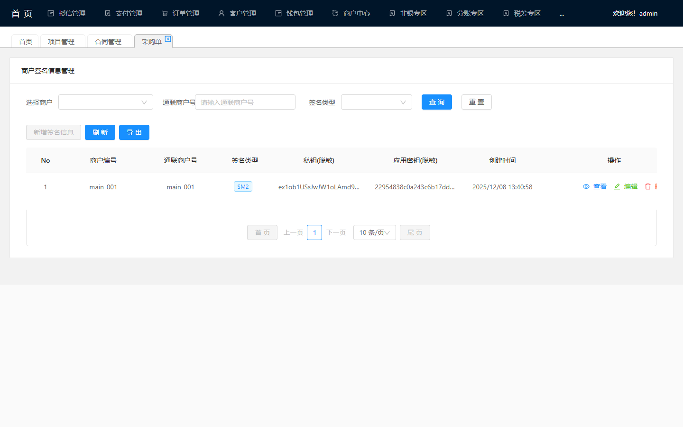Image resolution: width=683 pixels, height=427 pixels.
Task: Click the pencil edit icon in main_001 row
Action: pos(617,186)
